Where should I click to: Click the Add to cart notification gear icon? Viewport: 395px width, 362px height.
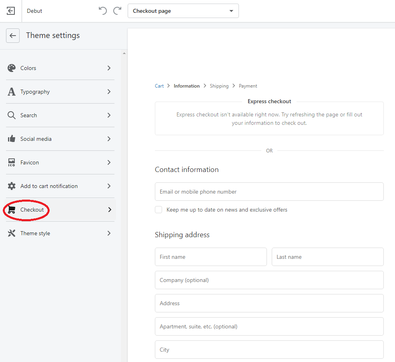12,186
